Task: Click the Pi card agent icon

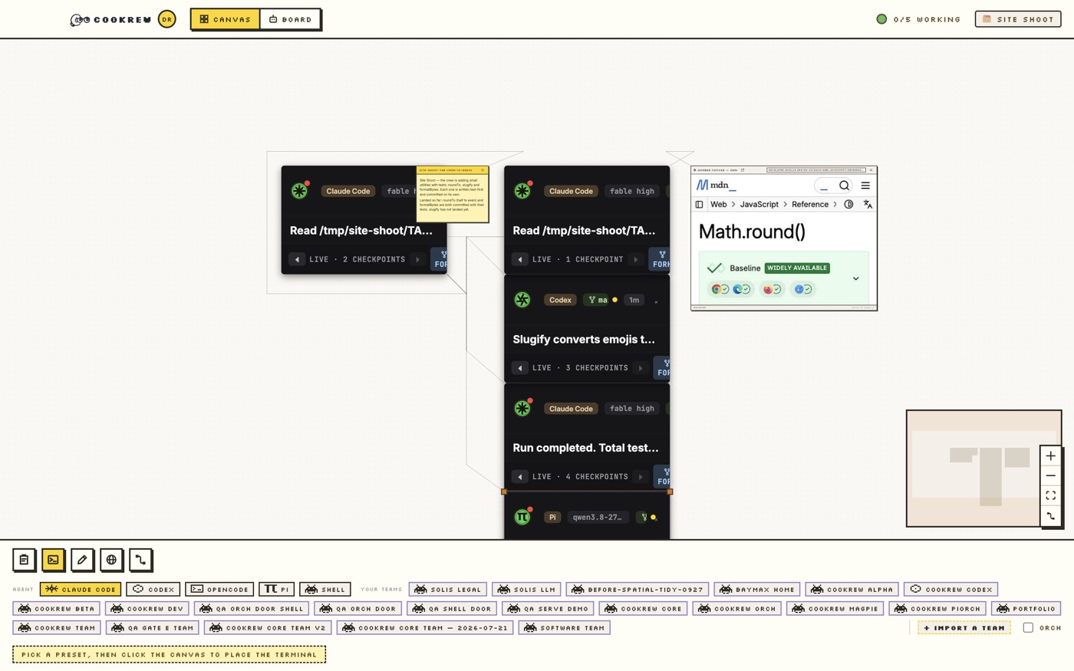Action: 522,517
